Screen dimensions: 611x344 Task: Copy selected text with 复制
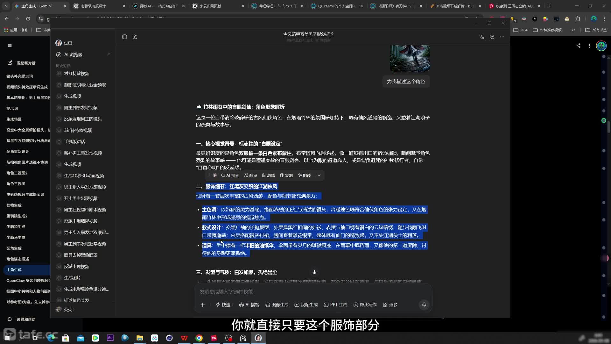[x=286, y=176]
